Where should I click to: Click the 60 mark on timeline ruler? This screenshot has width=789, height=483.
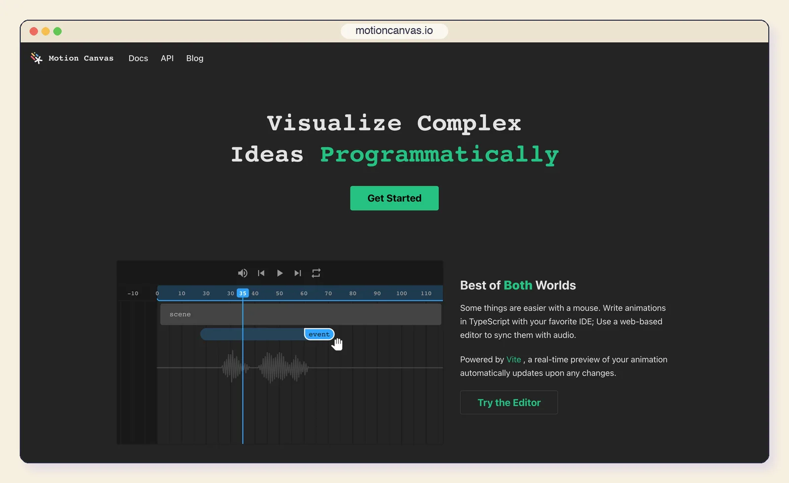pos(304,293)
